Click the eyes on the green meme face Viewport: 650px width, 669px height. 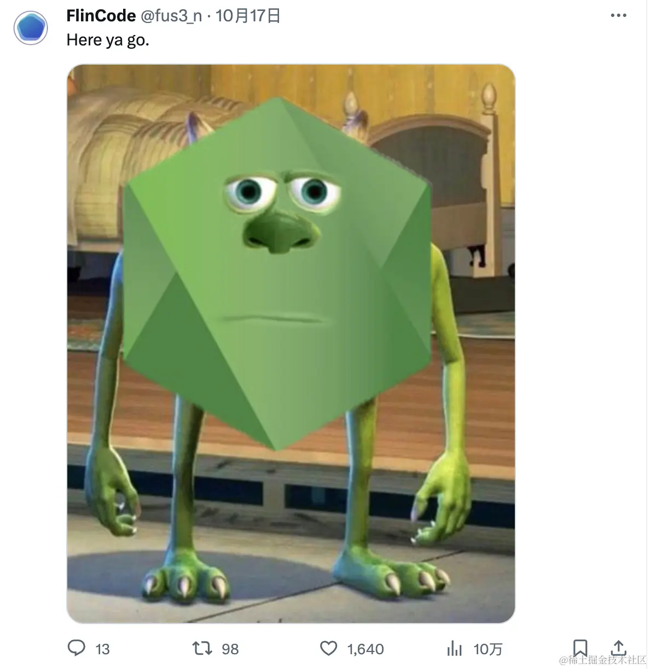pyautogui.click(x=281, y=192)
